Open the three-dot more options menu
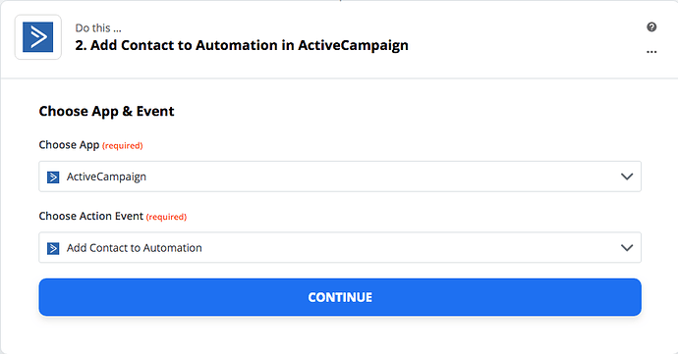 pos(651,52)
